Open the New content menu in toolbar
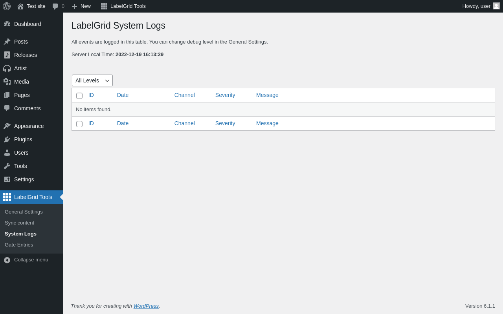This screenshot has height=314, width=503. (81, 6)
